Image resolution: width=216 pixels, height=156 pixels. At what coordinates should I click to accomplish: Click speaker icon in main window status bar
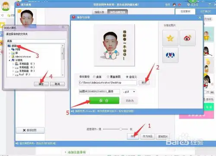click(17, 143)
